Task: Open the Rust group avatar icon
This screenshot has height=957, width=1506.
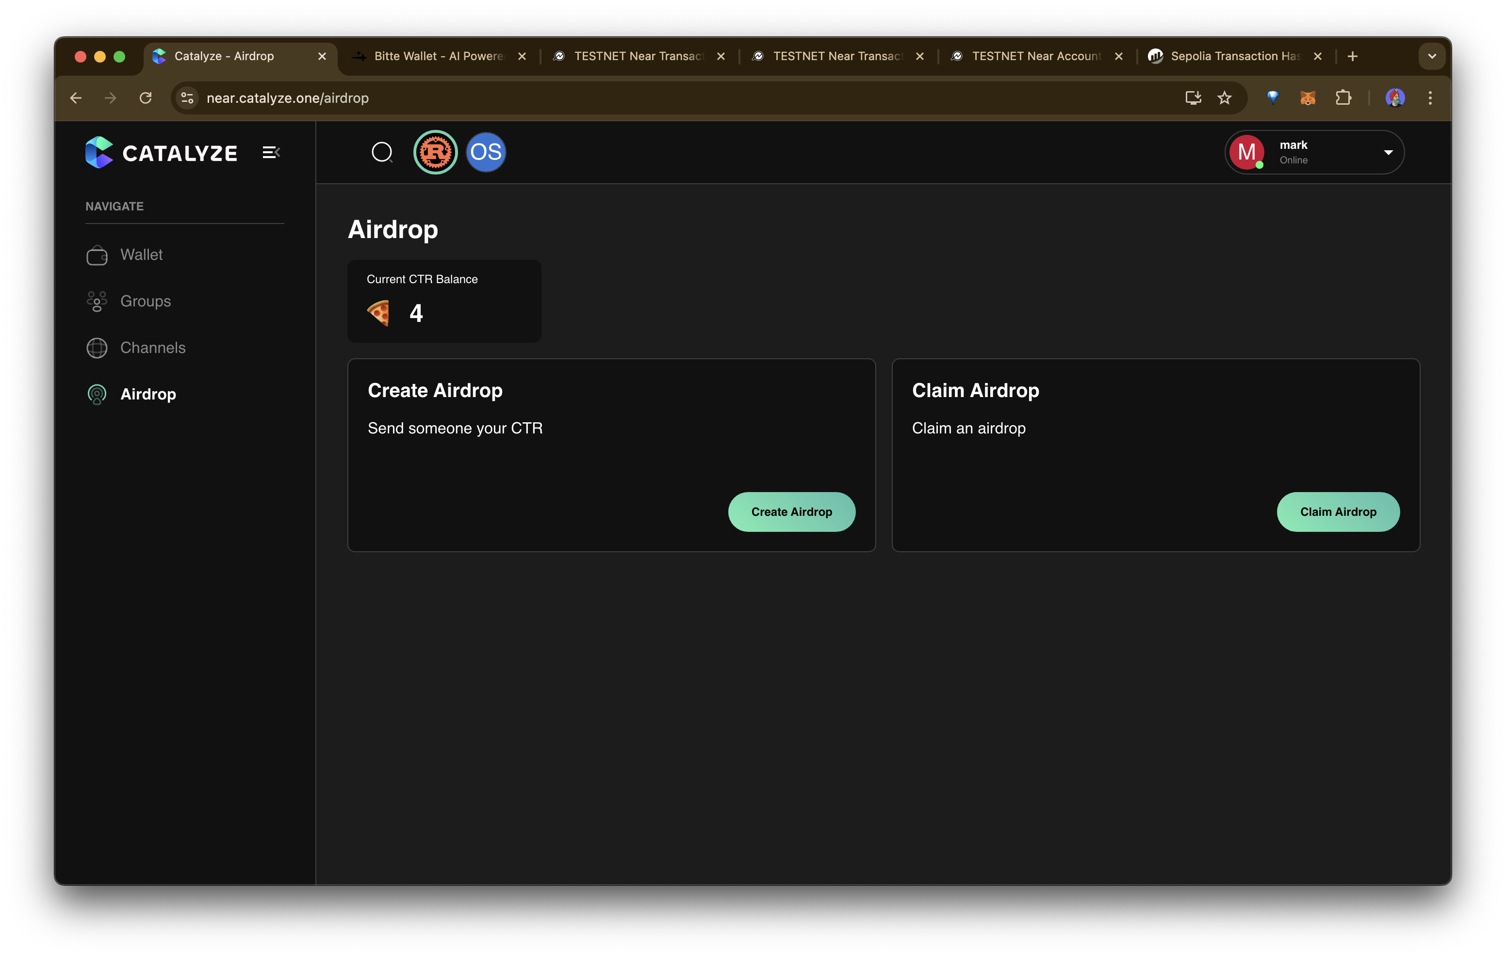Action: point(435,152)
